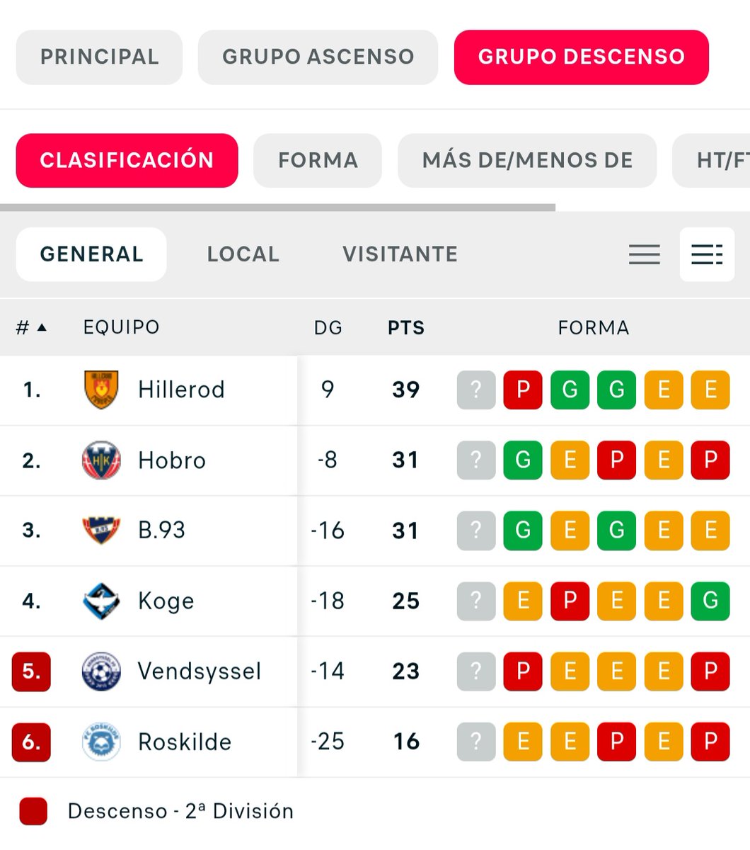Image resolution: width=750 pixels, height=850 pixels.
Task: Switch to Principal tab
Action: click(x=99, y=57)
